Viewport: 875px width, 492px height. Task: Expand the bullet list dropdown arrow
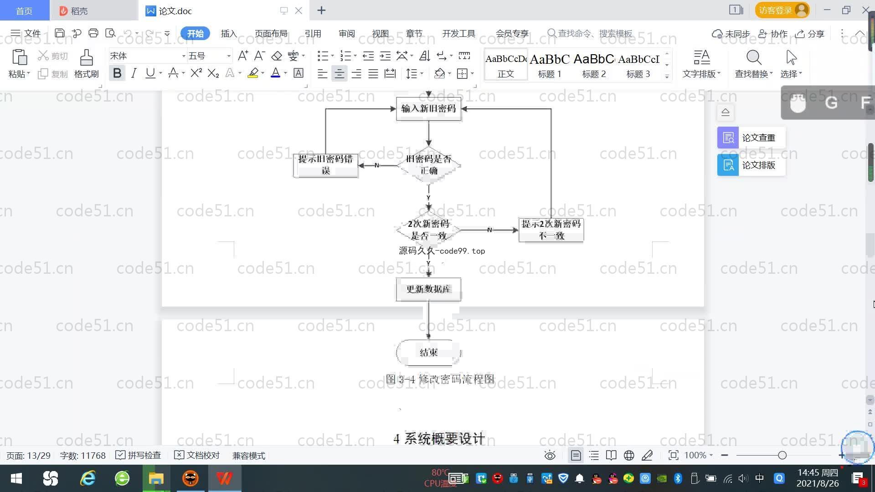pos(332,56)
